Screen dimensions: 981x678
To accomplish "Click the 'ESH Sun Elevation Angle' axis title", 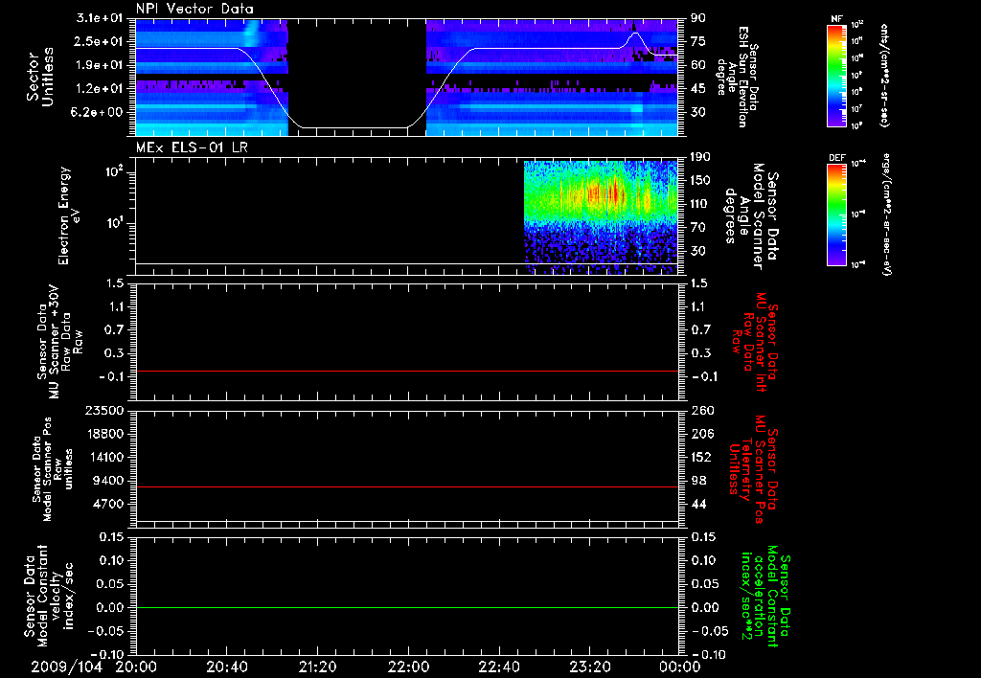I will pyautogui.click(x=739, y=77).
